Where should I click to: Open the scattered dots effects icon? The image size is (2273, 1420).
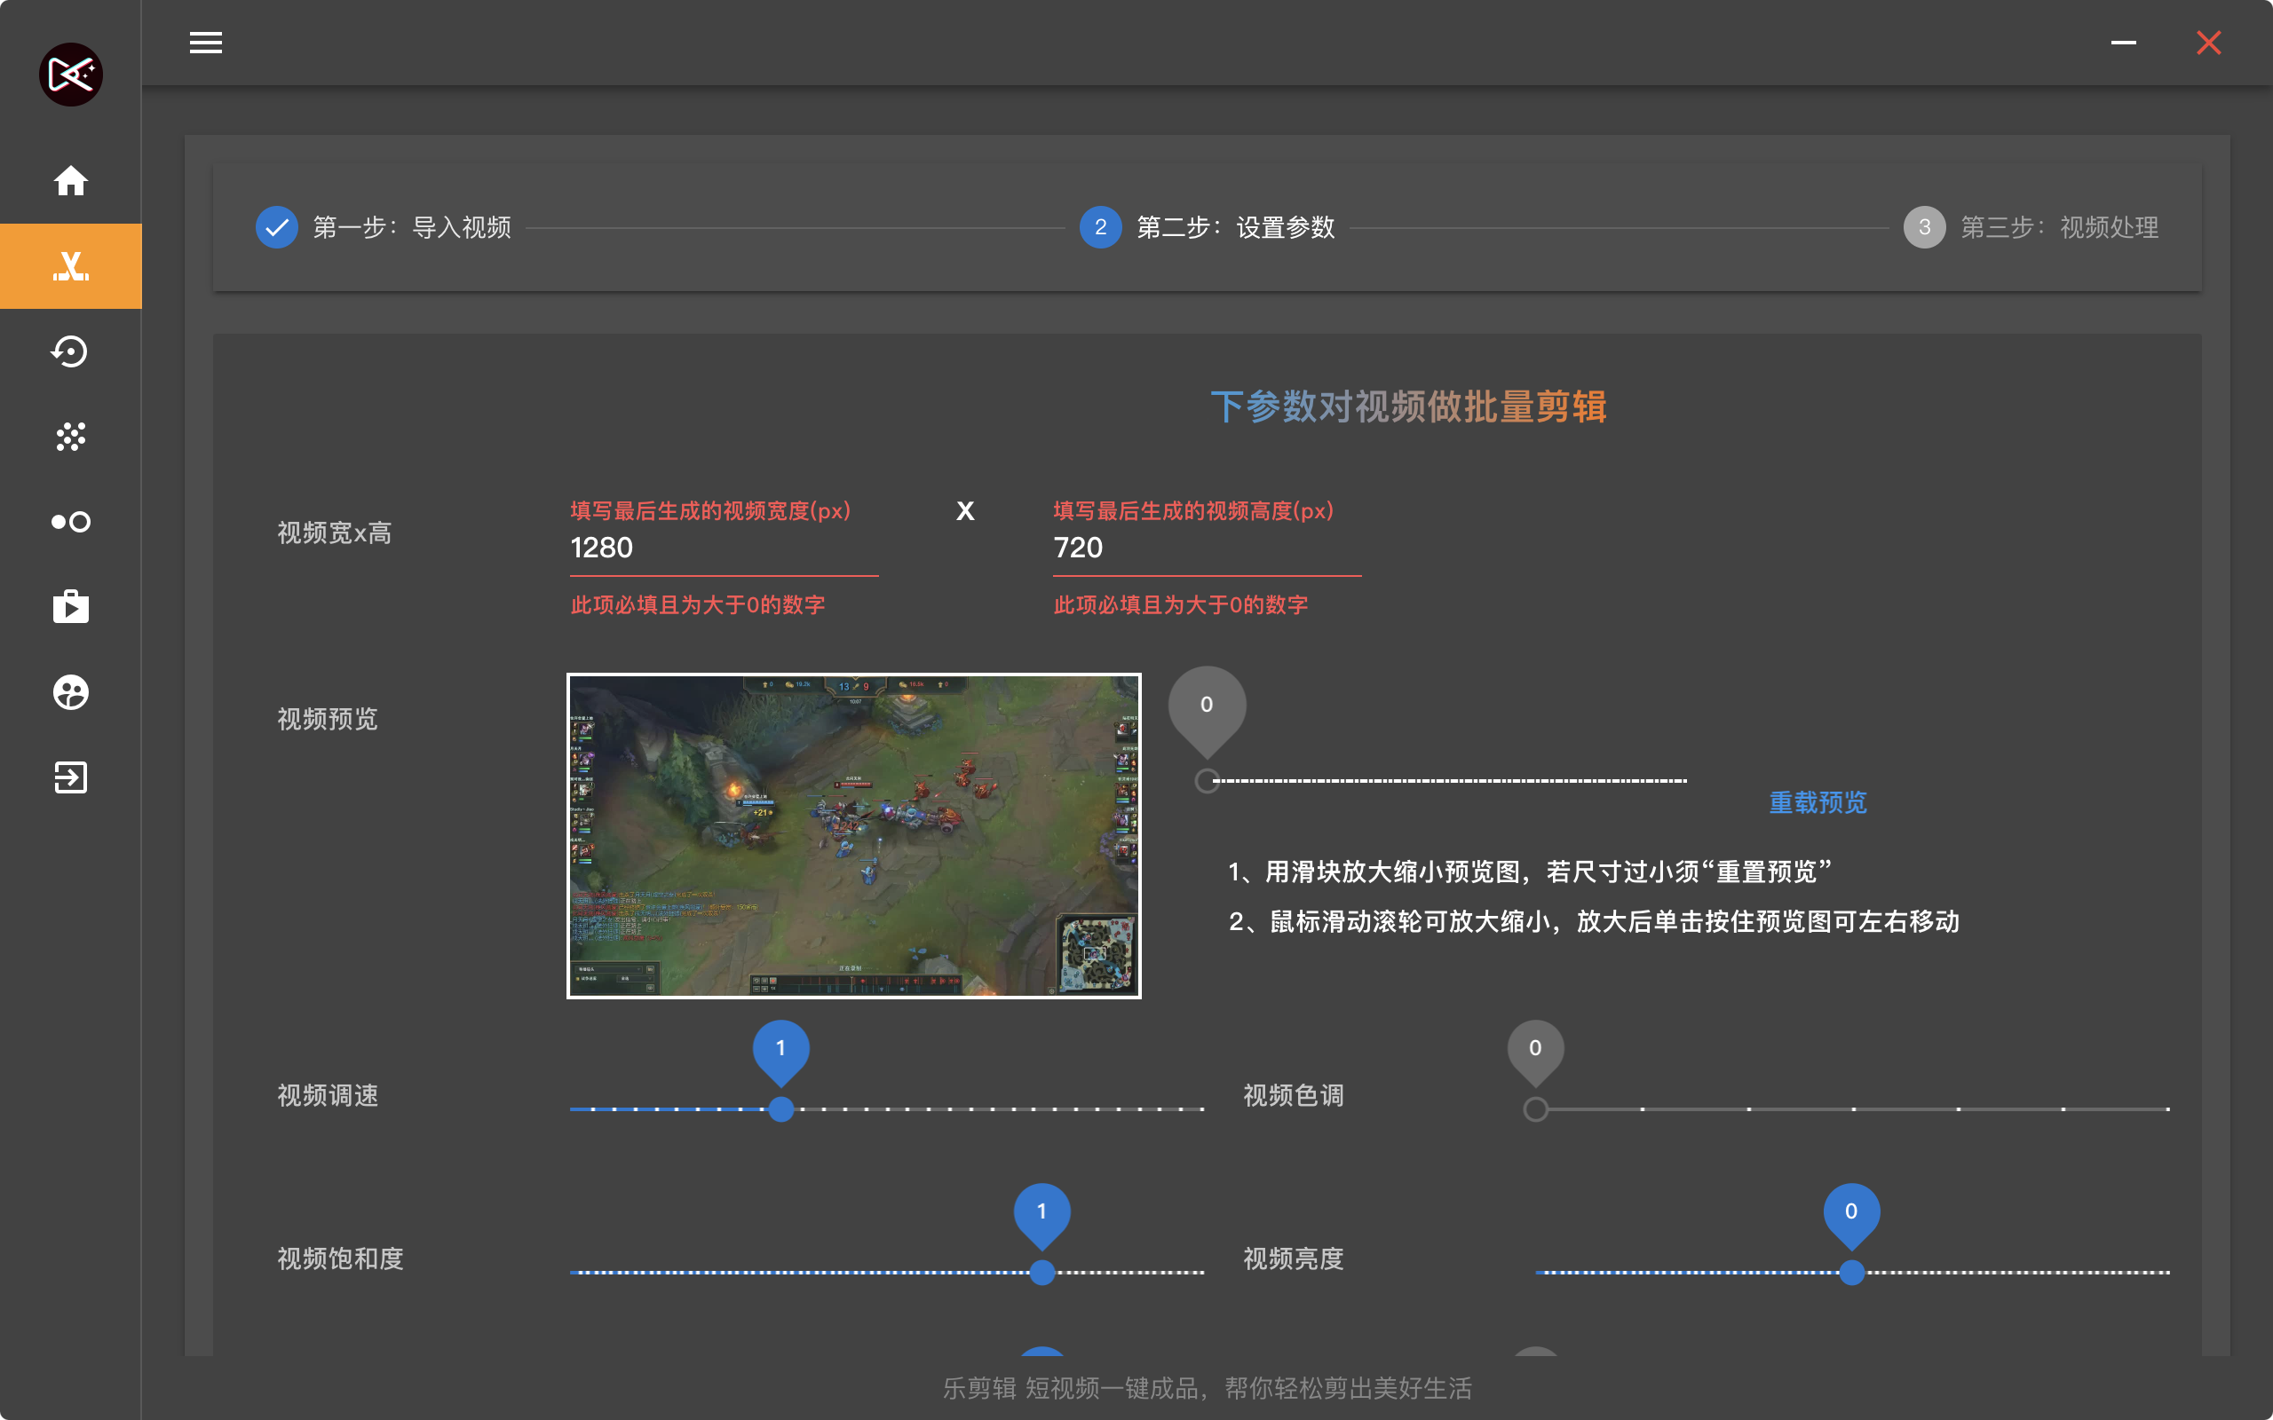(70, 437)
